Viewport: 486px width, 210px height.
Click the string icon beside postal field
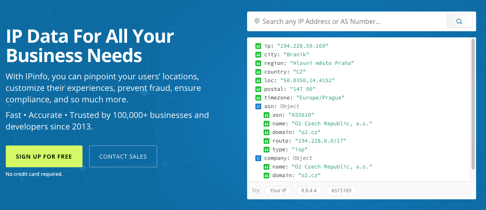click(258, 89)
